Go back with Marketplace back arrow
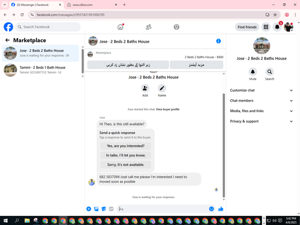The width and height of the screenshot is (300, 225). [7, 40]
